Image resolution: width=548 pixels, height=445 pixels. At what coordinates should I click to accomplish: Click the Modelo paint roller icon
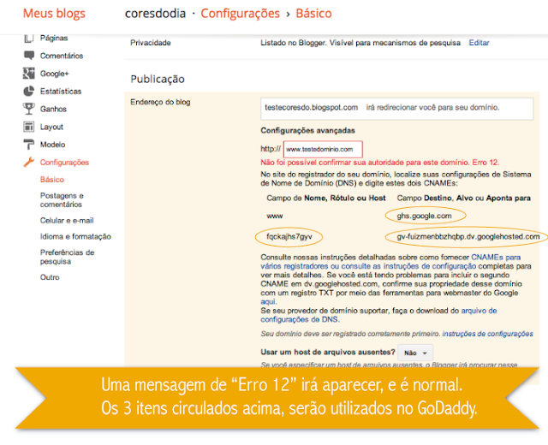pyautogui.click(x=29, y=145)
